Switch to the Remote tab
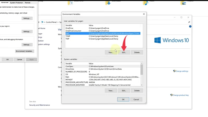Viewport: 208px width, 117px height. [28, 3]
